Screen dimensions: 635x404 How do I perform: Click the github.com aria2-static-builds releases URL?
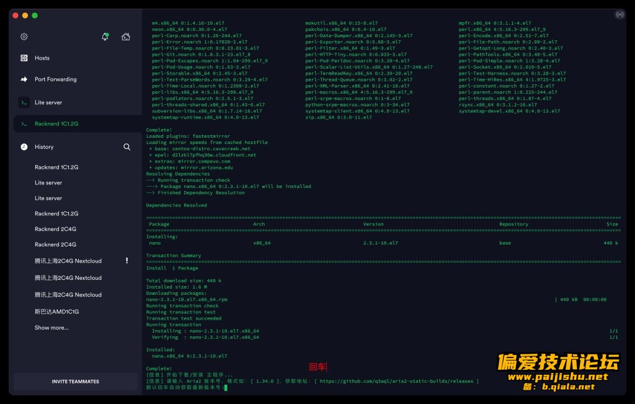pyautogui.click(x=396, y=381)
